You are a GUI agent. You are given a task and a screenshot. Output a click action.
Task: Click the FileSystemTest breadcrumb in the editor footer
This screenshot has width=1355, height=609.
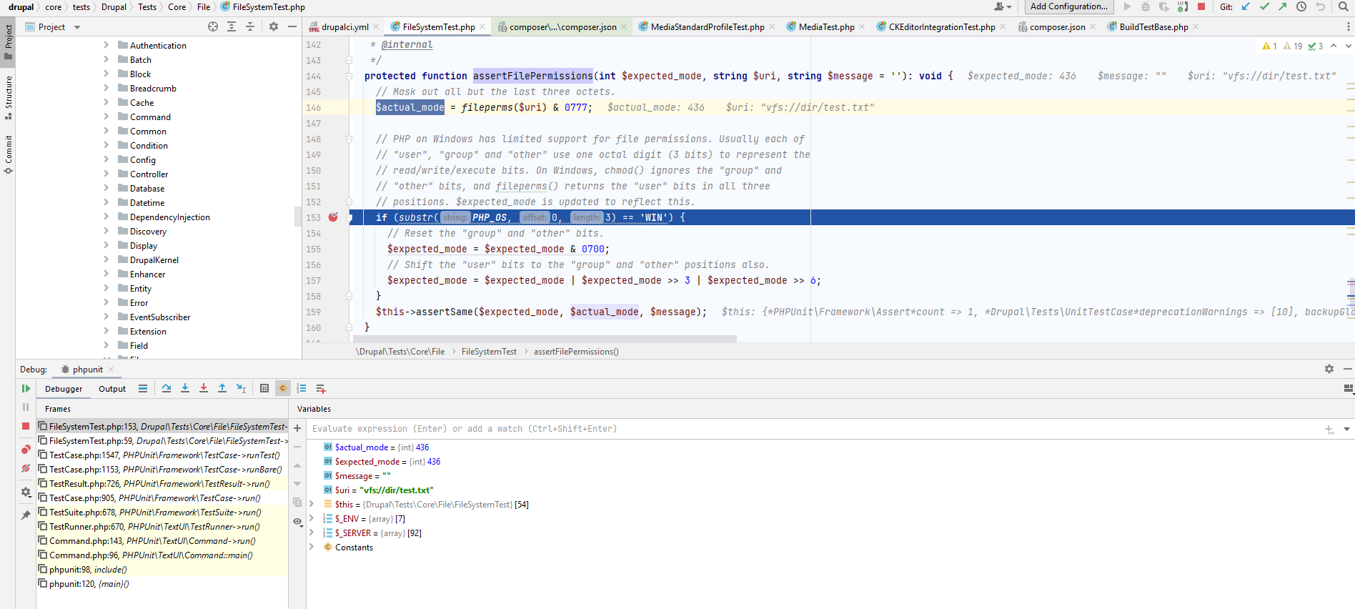pos(489,352)
